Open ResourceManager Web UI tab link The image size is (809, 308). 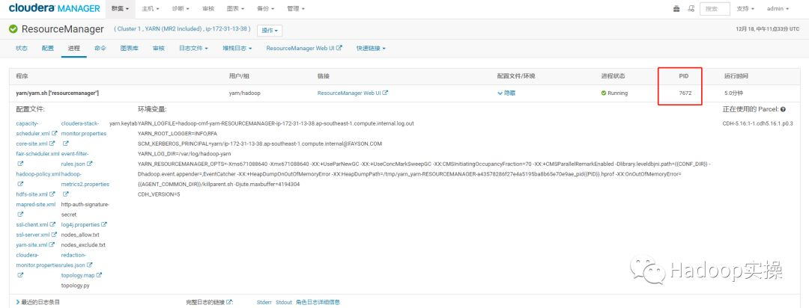[x=304, y=48]
